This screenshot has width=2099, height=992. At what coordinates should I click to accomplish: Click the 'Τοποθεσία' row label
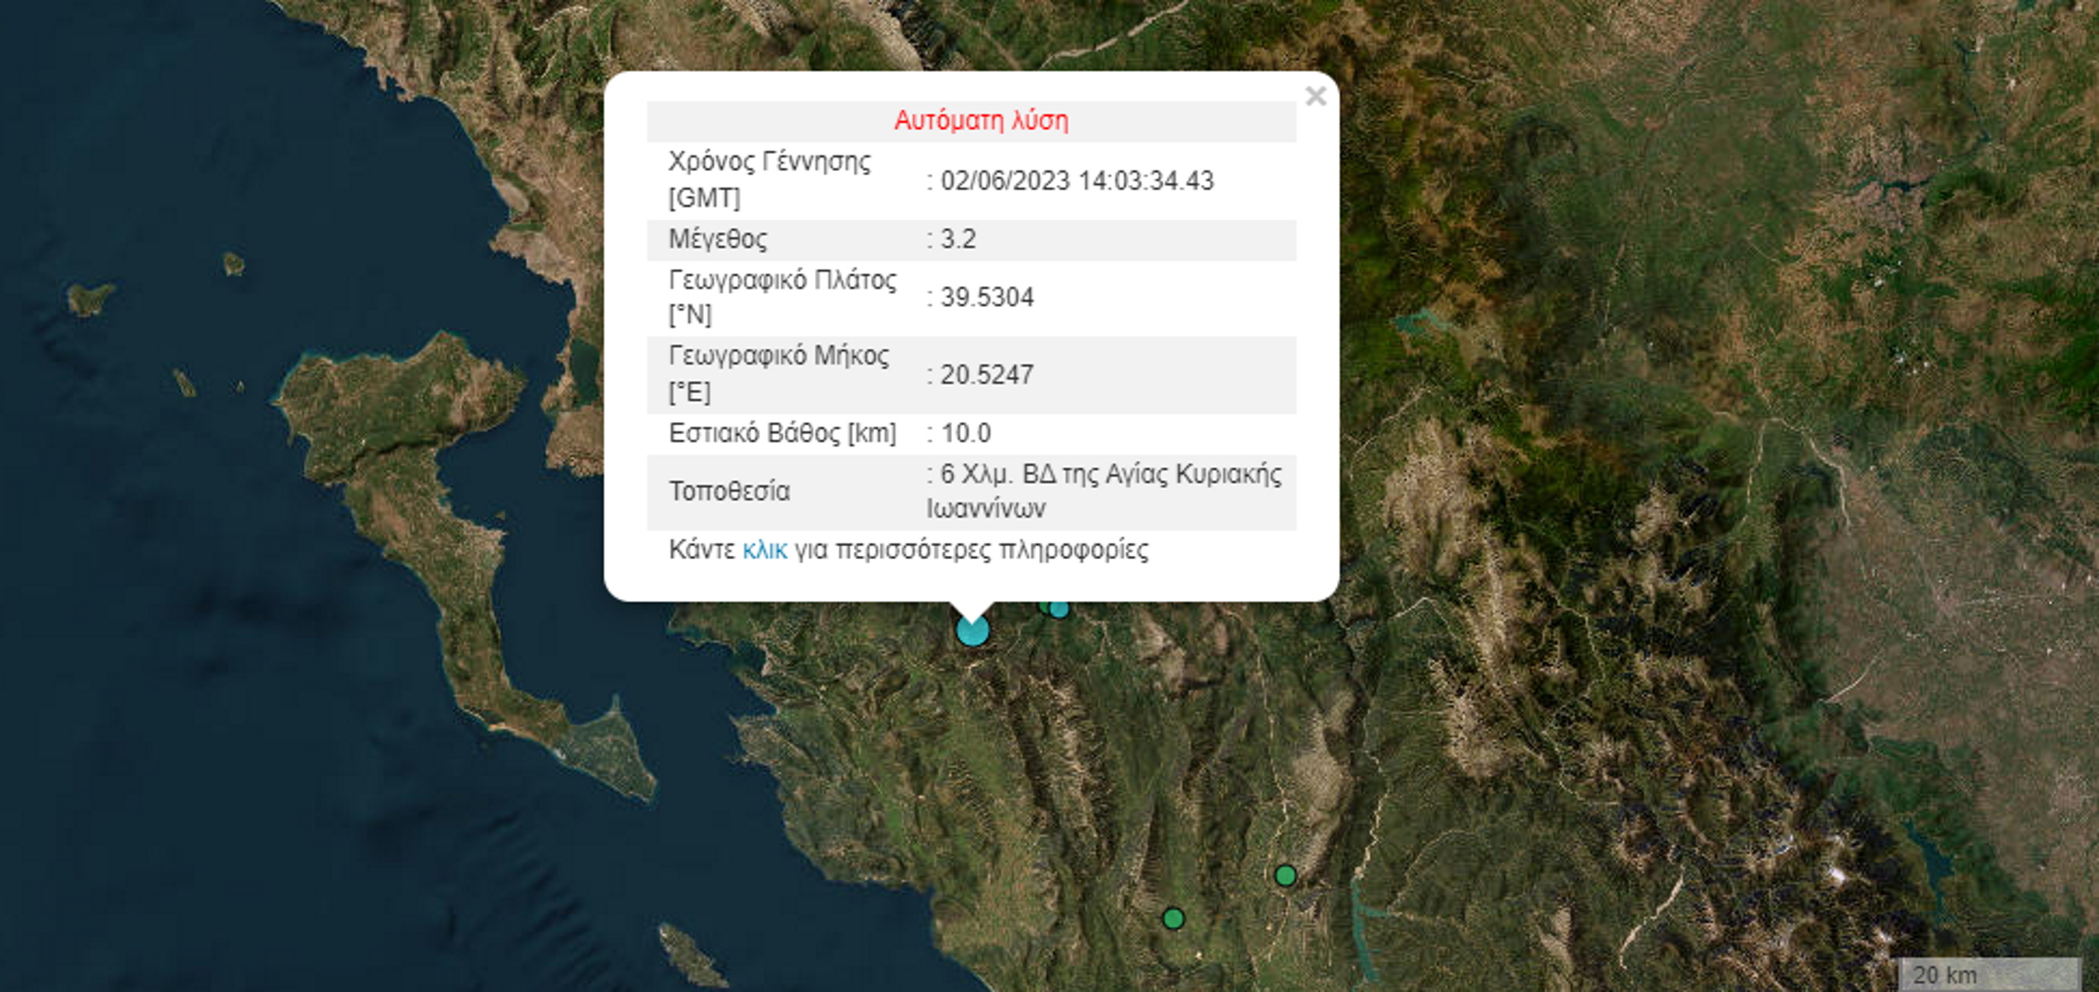729,491
